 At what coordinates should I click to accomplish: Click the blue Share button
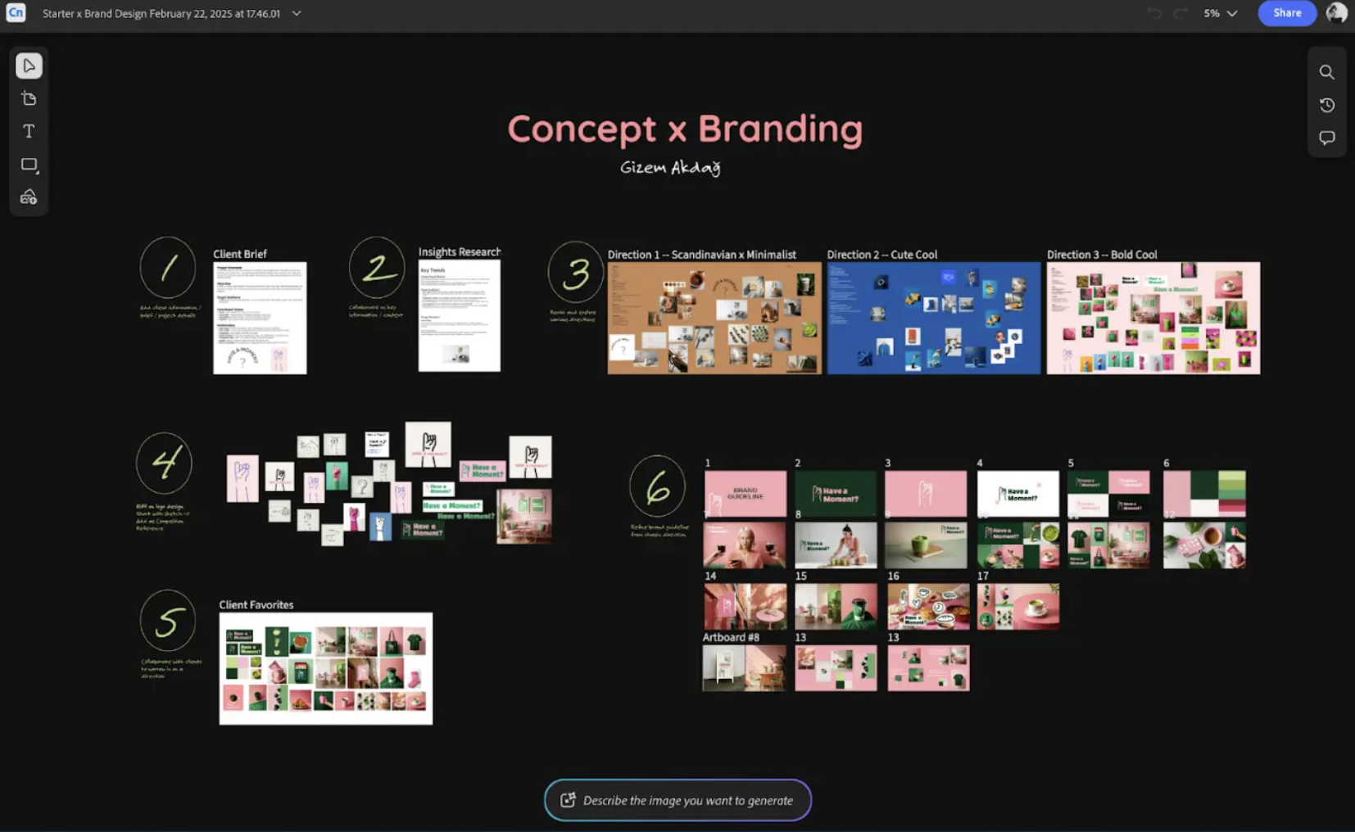coord(1286,13)
